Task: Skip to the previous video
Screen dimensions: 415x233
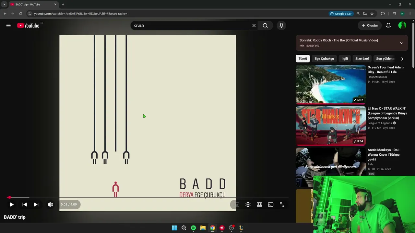Action: tap(25, 205)
